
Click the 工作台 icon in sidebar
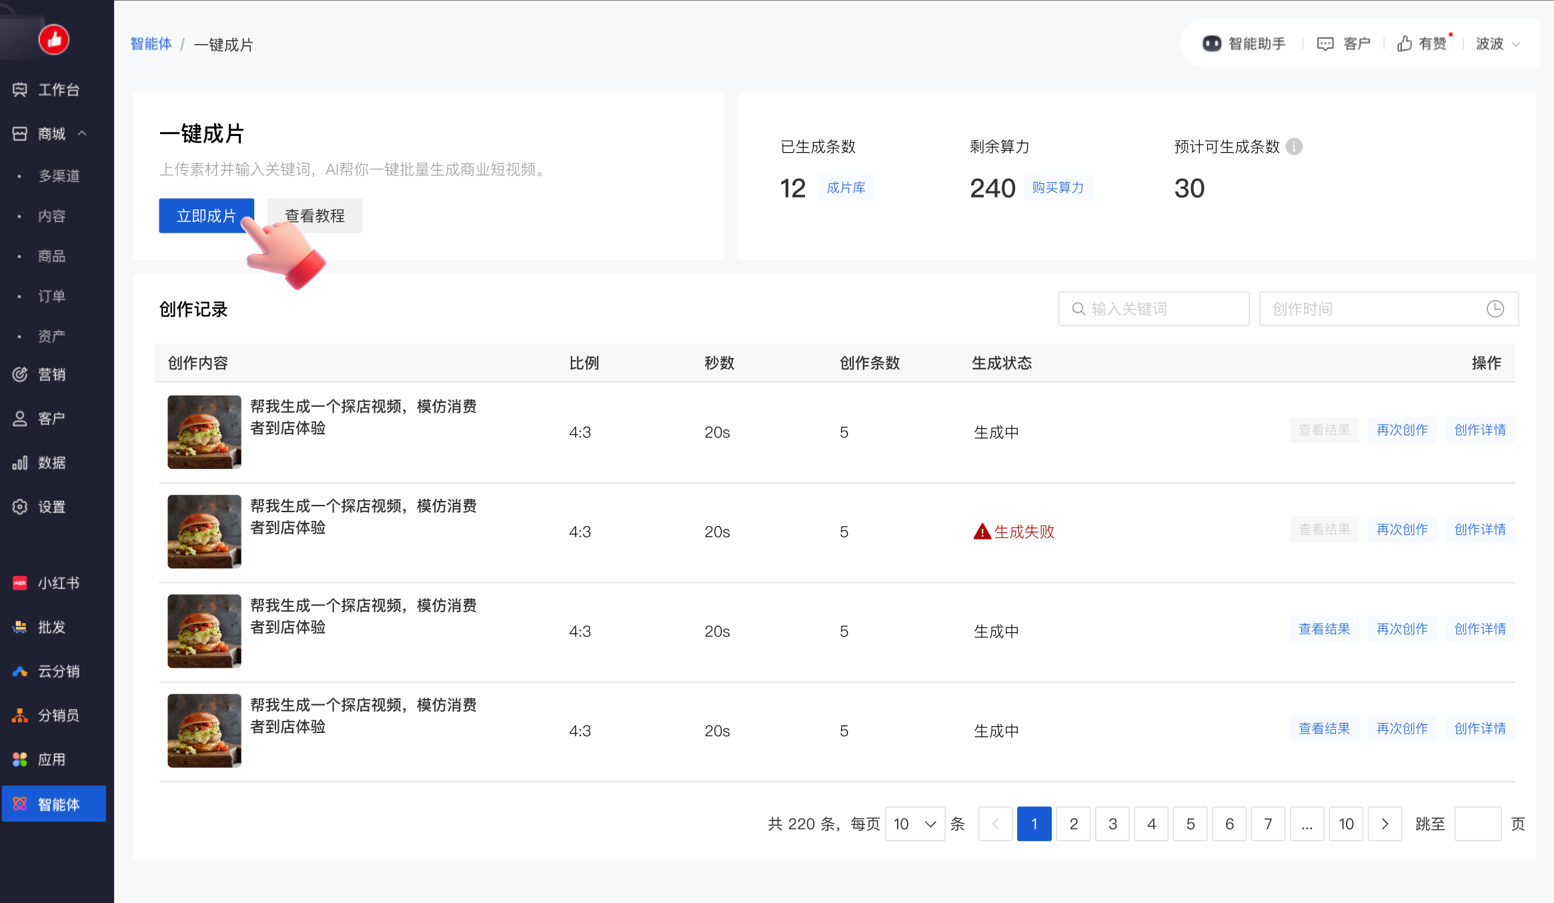[x=20, y=90]
